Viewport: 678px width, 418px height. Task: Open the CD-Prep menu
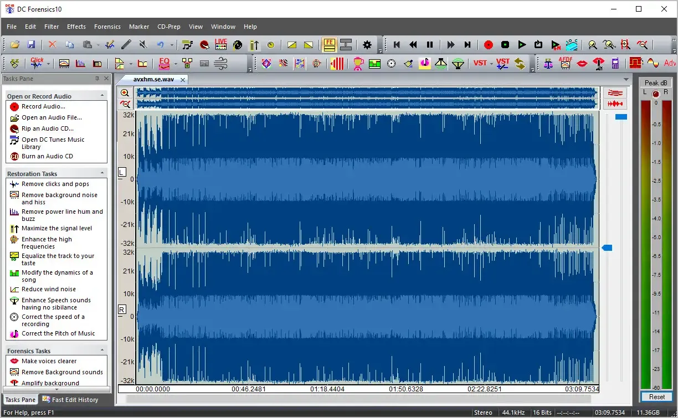point(168,27)
